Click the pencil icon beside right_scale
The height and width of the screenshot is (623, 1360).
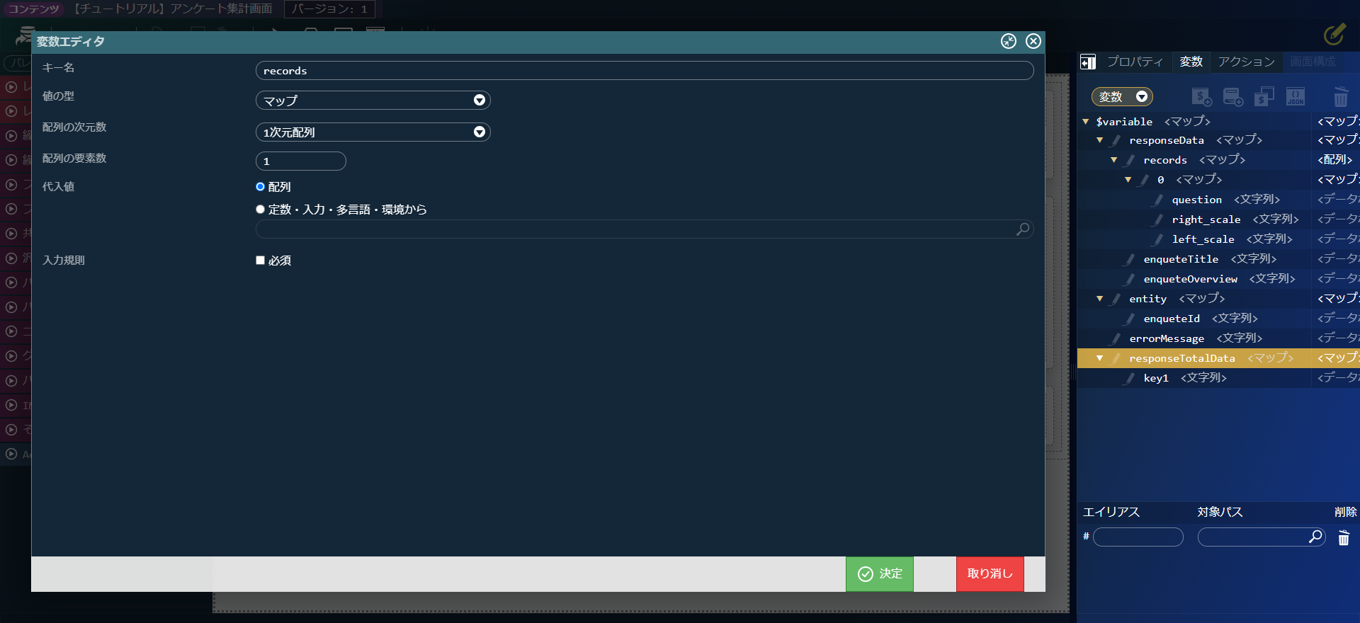click(x=1159, y=219)
